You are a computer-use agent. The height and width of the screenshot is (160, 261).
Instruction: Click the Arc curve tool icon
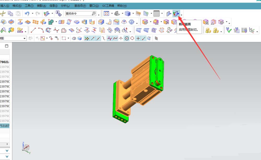41,30
